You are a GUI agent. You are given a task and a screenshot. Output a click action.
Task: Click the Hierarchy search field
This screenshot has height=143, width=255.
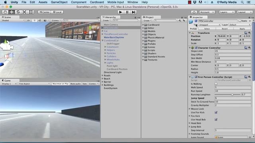click(126, 20)
